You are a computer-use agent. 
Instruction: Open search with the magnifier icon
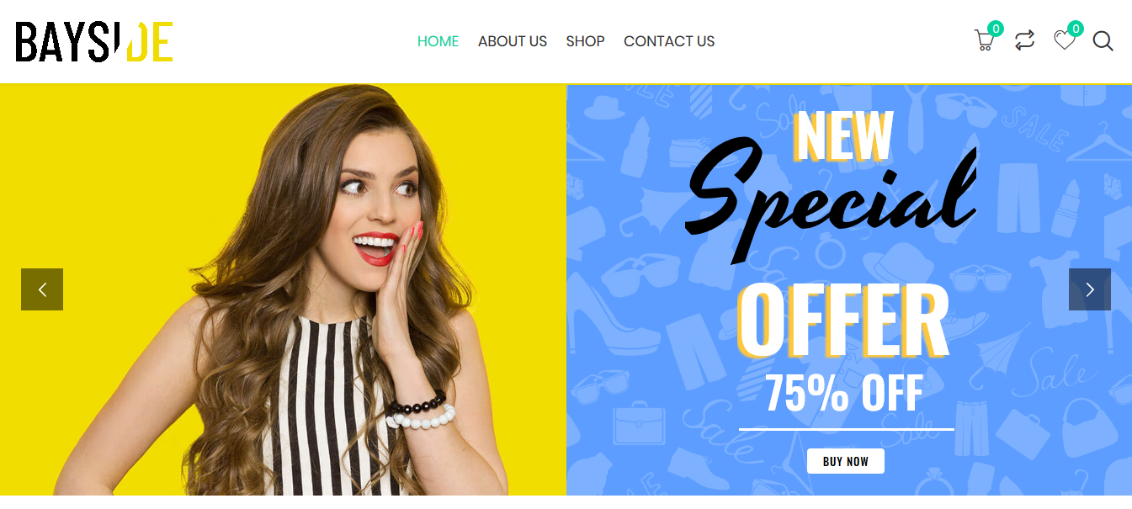coord(1103,40)
